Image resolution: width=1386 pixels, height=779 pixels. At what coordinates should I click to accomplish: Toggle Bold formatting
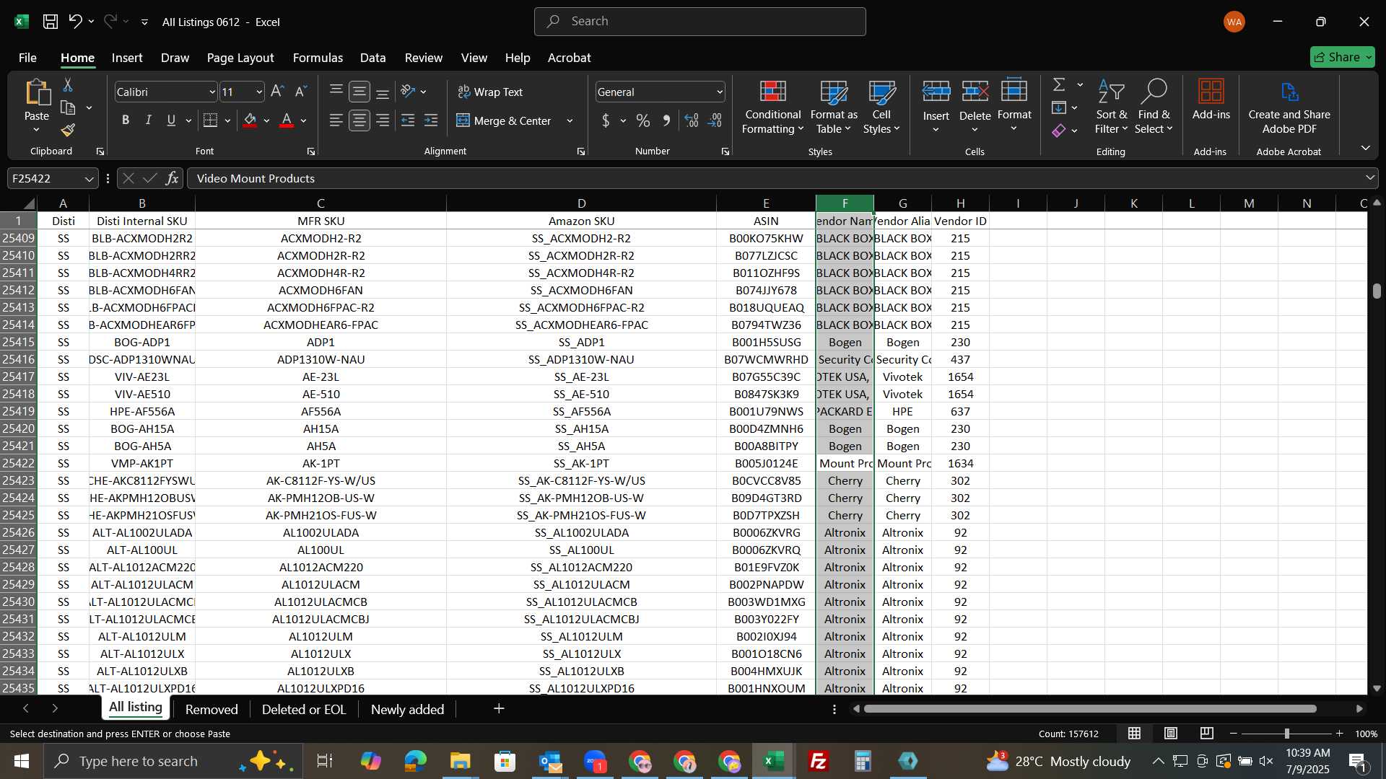(x=126, y=120)
